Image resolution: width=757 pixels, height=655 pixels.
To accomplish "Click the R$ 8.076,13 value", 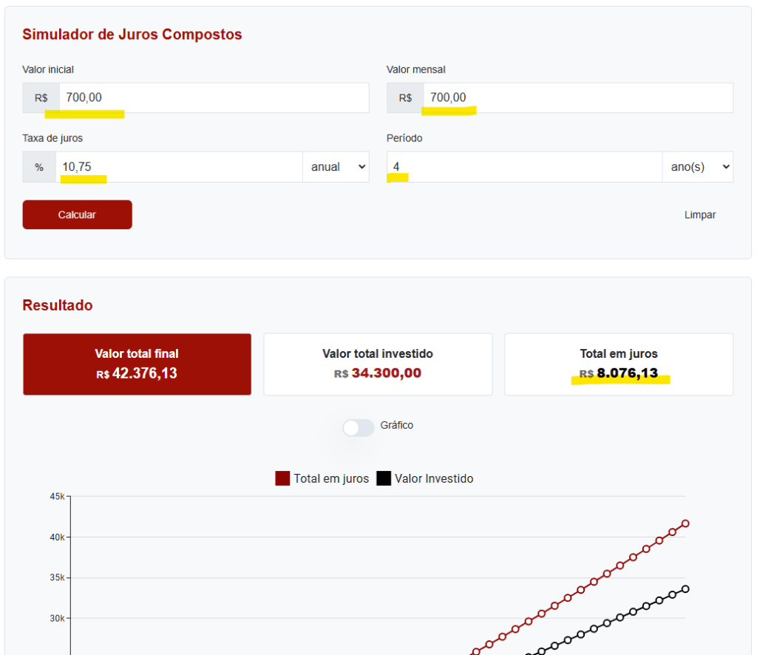I will coord(619,373).
